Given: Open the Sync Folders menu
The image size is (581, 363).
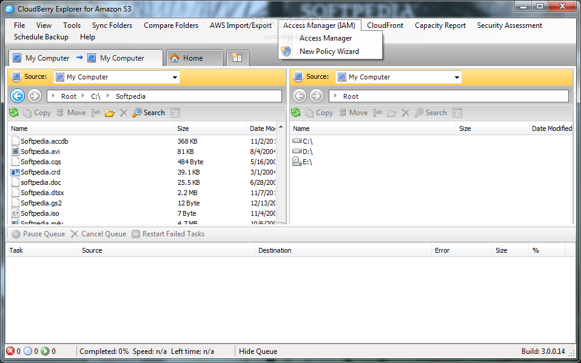Looking at the screenshot, I should pyautogui.click(x=112, y=25).
